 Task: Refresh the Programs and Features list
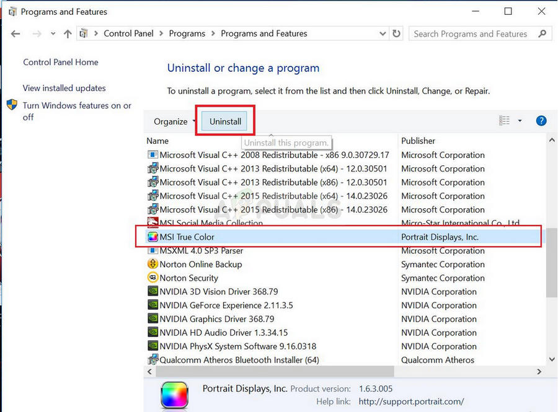pos(396,34)
